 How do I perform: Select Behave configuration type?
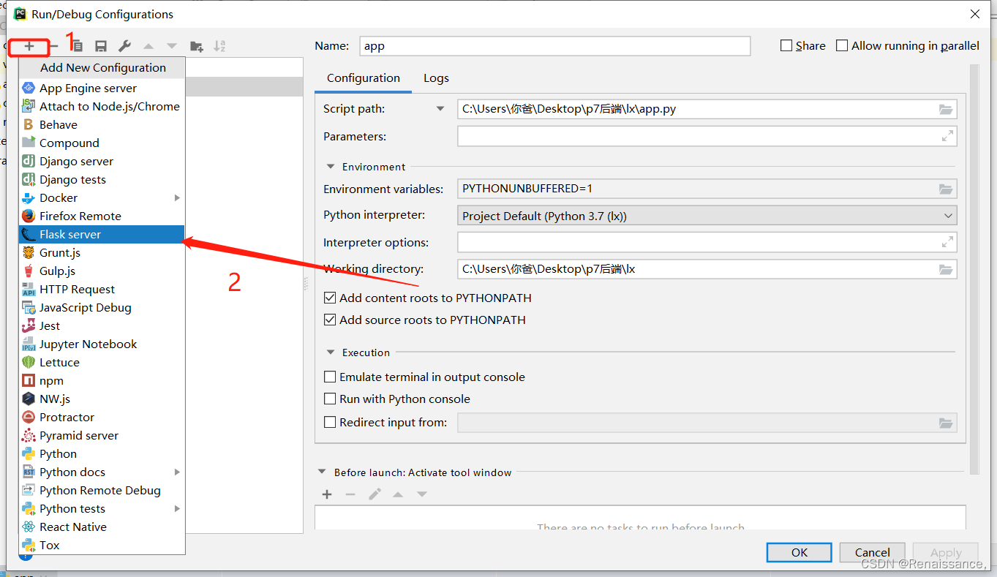tap(102, 124)
